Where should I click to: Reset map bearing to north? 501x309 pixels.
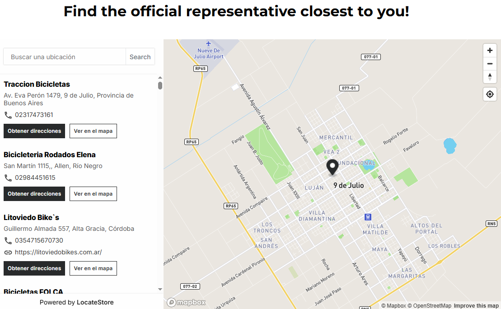[490, 77]
